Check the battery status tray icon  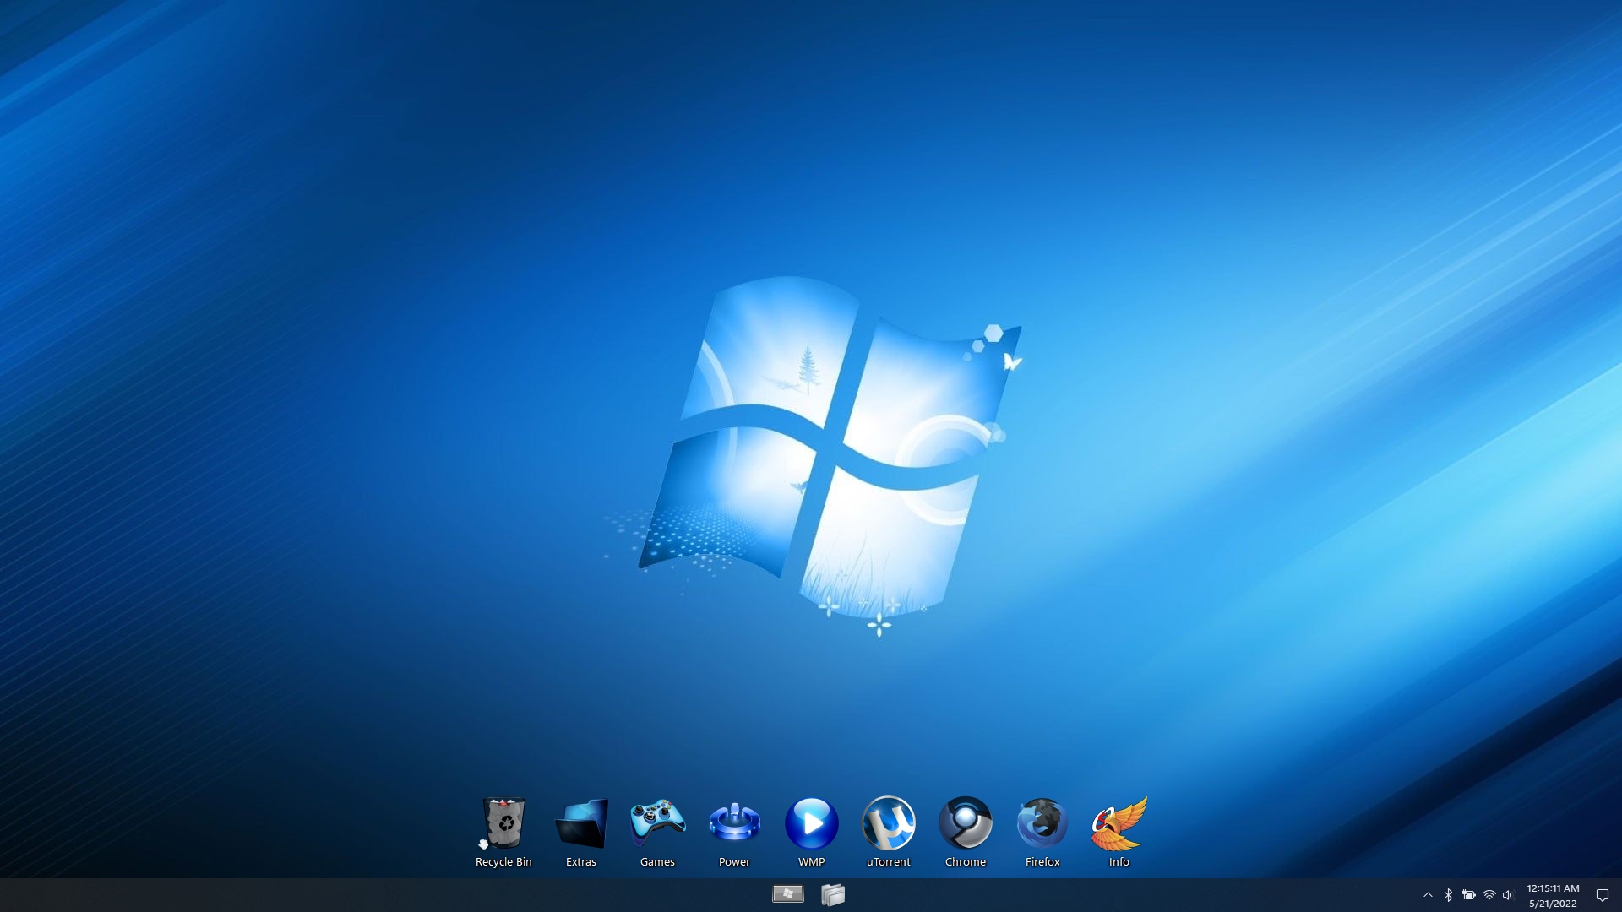tap(1469, 895)
